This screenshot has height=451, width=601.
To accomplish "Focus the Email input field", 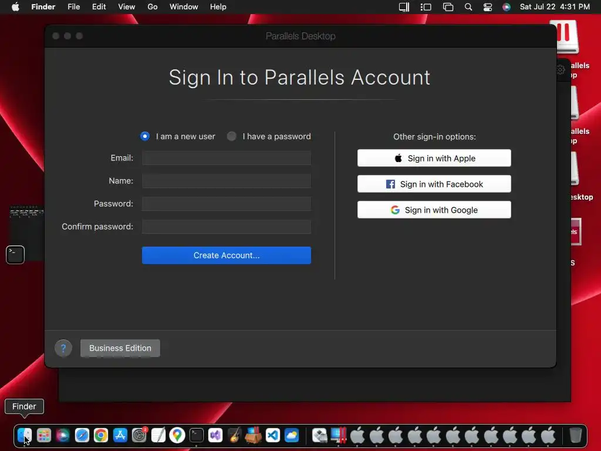I will [227, 158].
